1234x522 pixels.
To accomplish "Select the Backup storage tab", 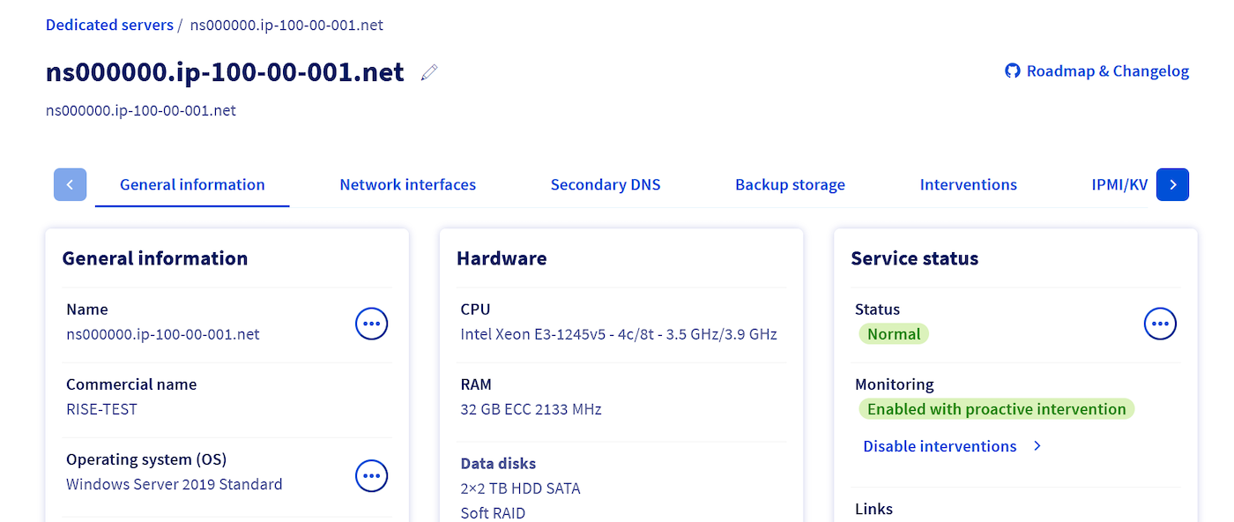I will [790, 184].
